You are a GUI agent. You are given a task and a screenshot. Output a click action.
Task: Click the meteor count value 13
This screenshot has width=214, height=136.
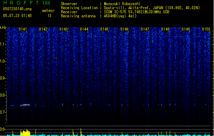tap(49, 16)
